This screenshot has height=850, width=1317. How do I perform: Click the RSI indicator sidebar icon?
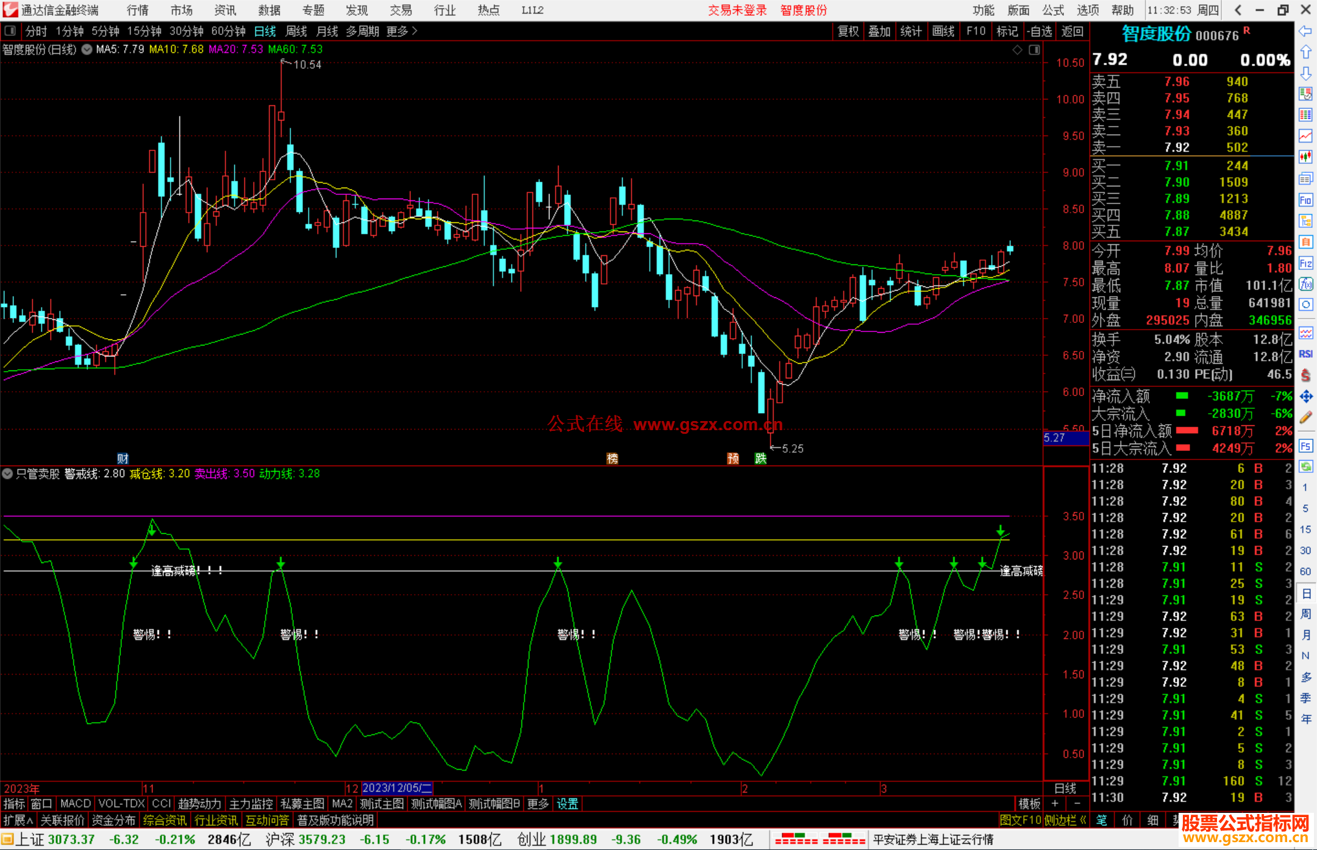[1305, 354]
